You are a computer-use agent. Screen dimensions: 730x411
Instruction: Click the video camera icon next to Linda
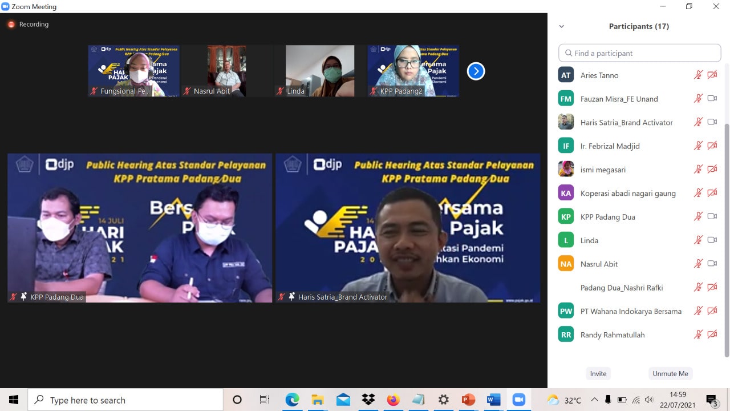712,240
